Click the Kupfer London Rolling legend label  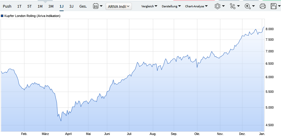click(32, 16)
